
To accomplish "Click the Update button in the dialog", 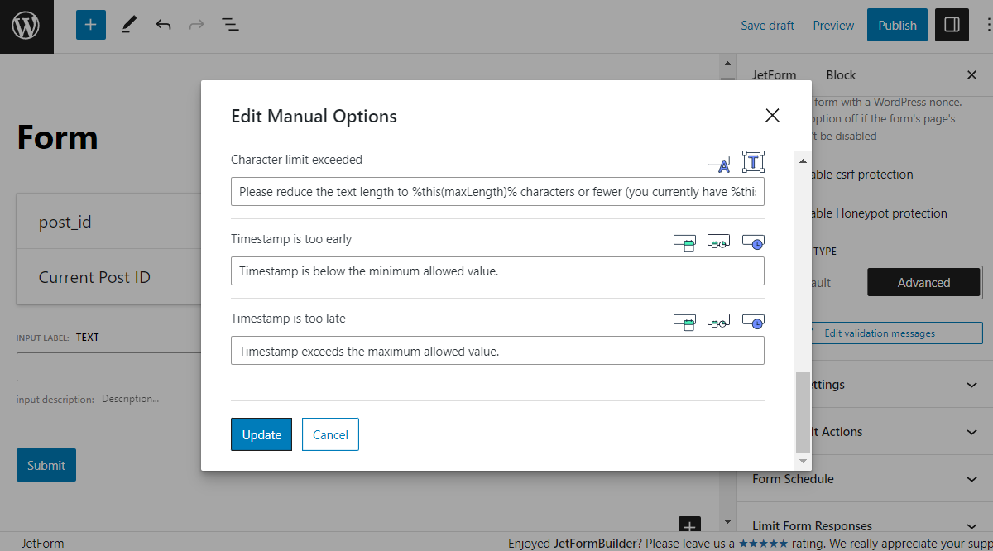I will [x=261, y=434].
